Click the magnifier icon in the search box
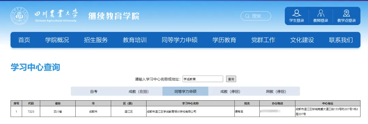This screenshot has height=124, width=368. click(247, 16)
